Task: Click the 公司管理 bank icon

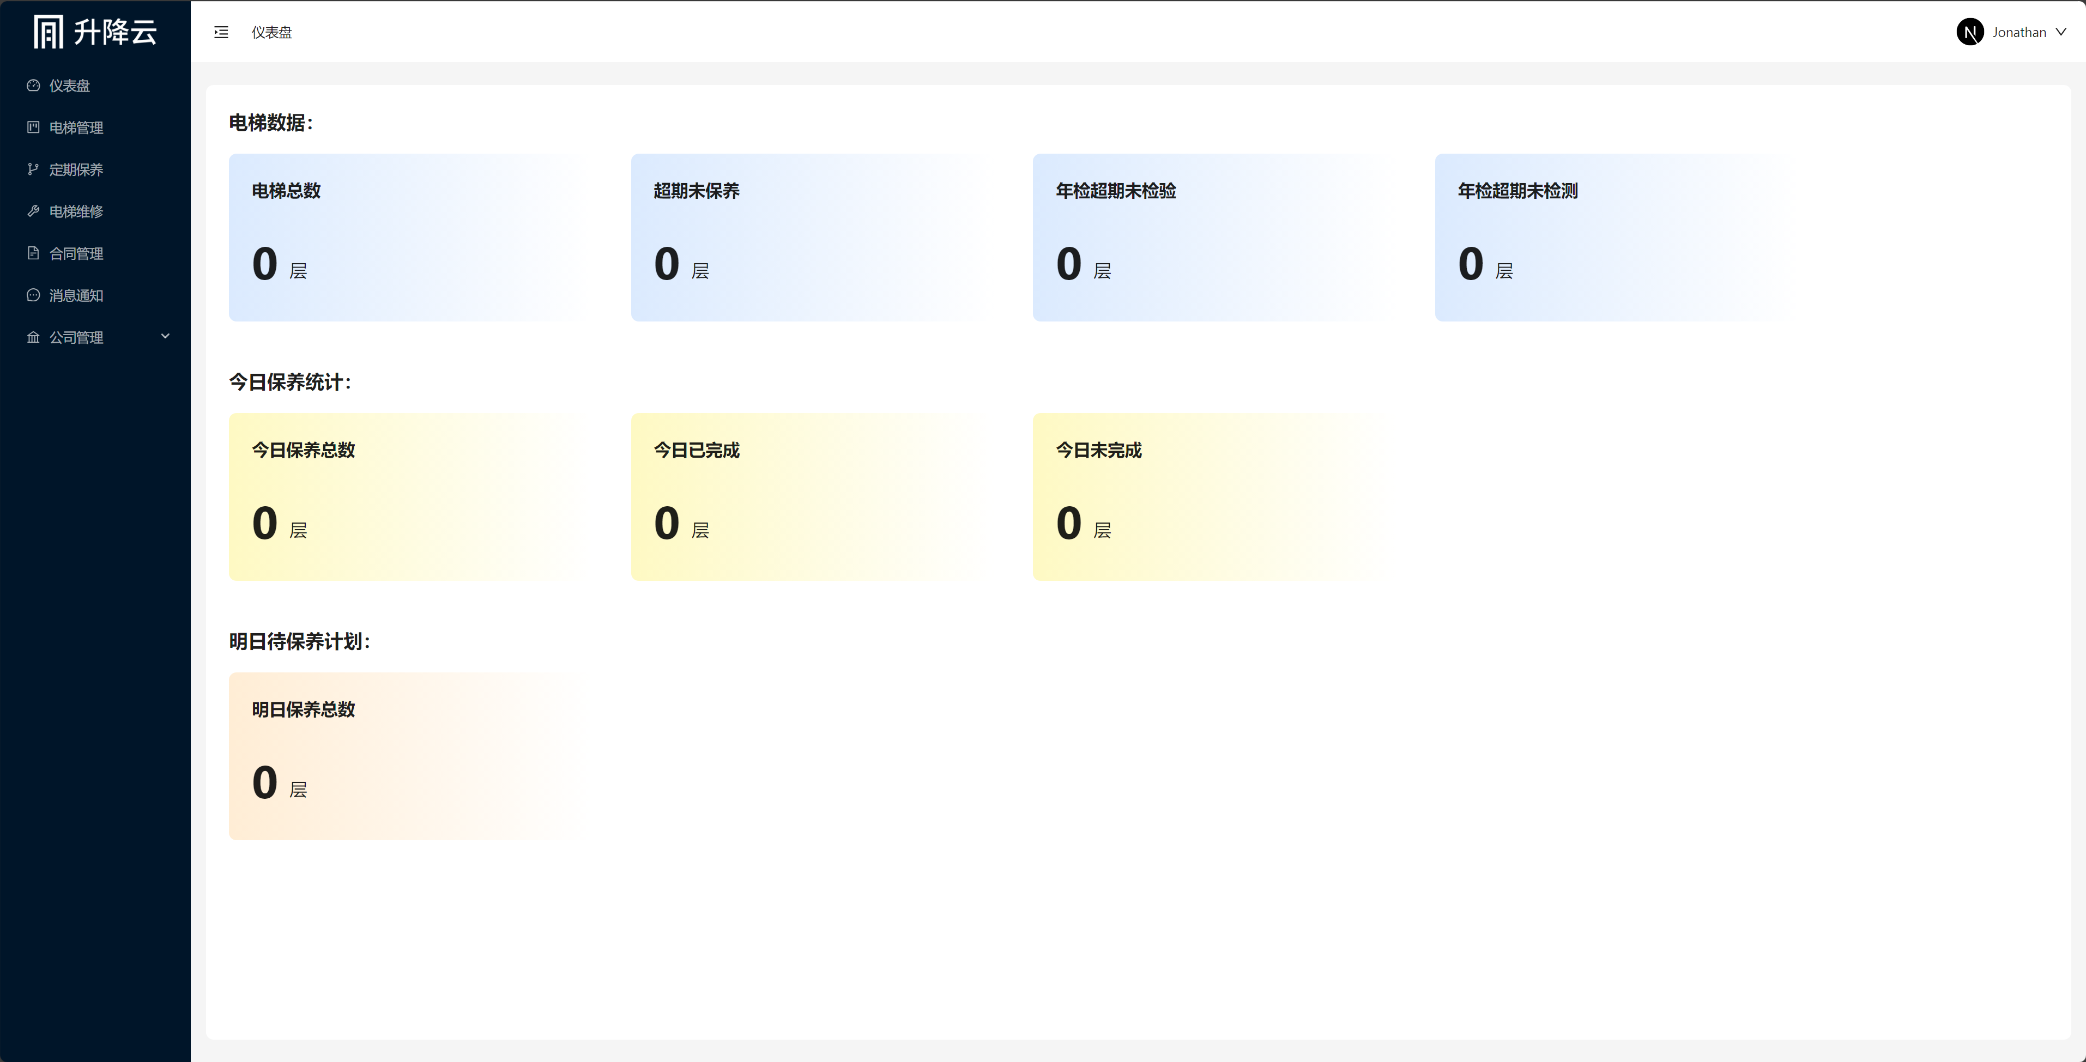Action: pos(33,337)
